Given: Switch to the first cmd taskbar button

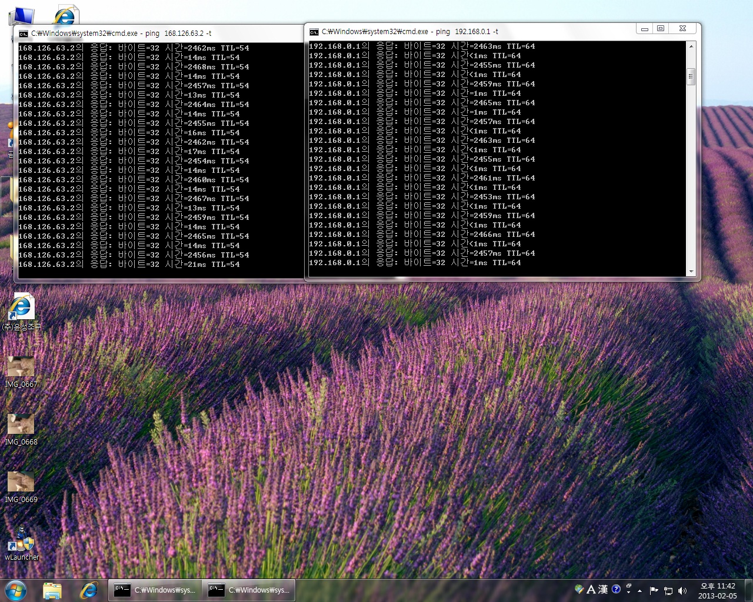Looking at the screenshot, I should (155, 590).
